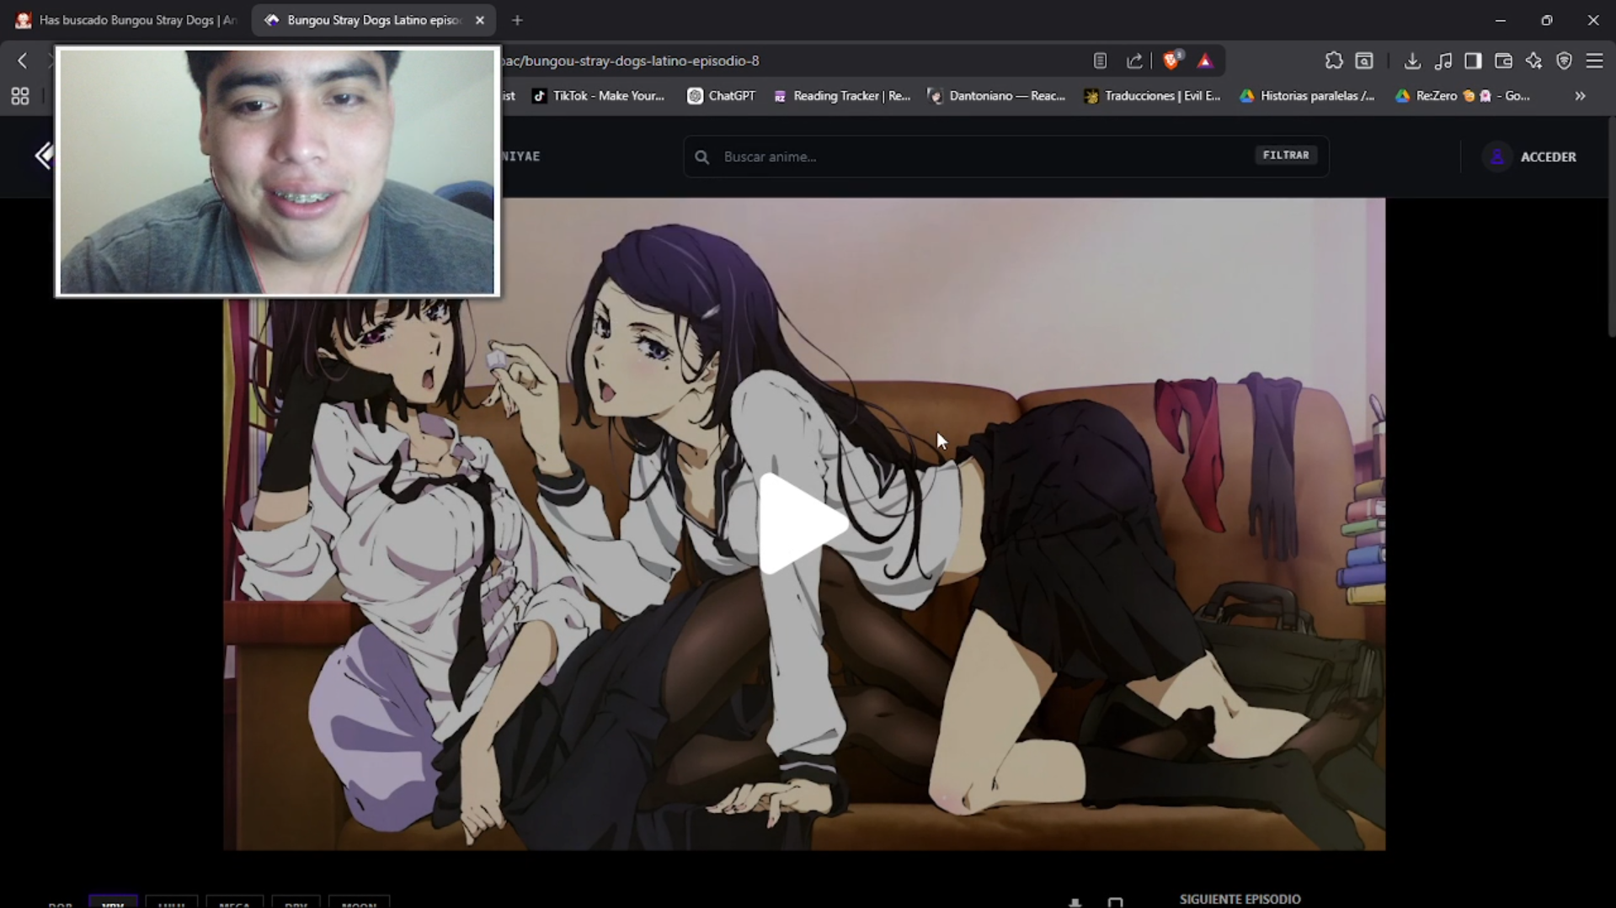Open the Re:Zero Google Drive bookmark
1616x908 pixels.
coord(1462,96)
